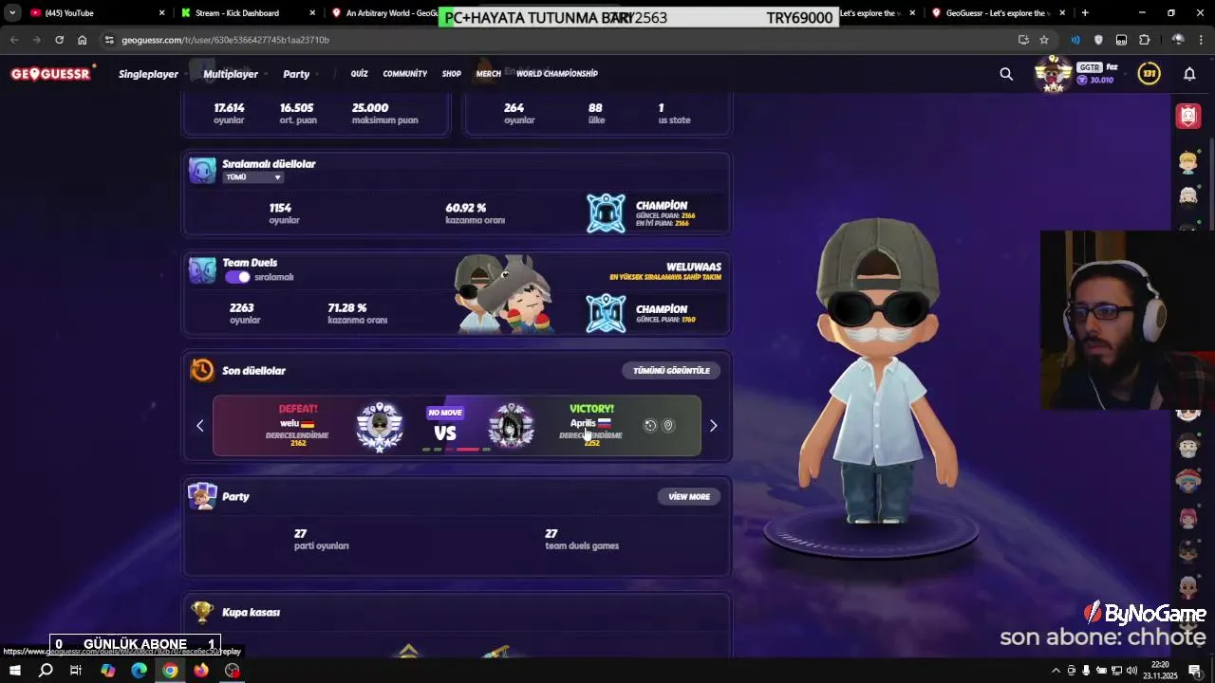
Task: Click the WELUWAAS team name
Action: pos(694,268)
